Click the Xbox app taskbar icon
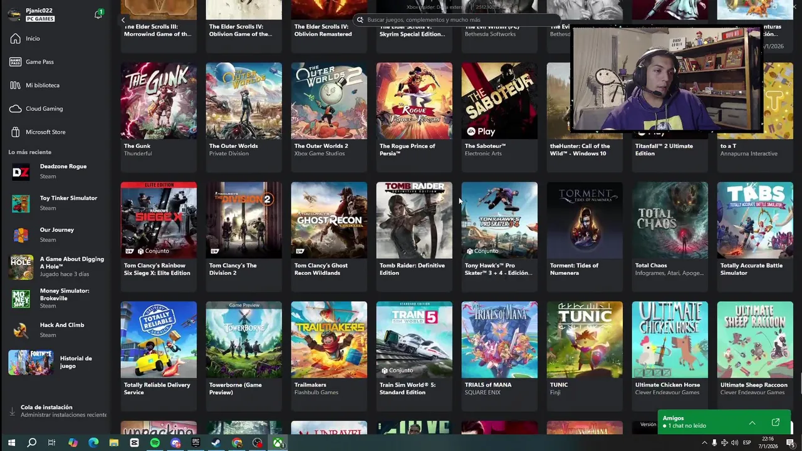The height and width of the screenshot is (451, 802). click(x=278, y=443)
